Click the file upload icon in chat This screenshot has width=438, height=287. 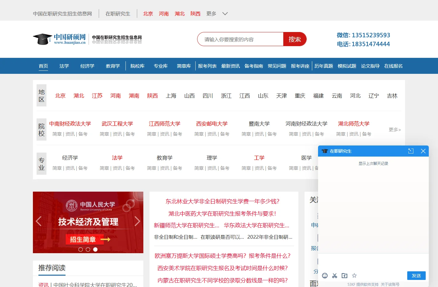[344, 276]
